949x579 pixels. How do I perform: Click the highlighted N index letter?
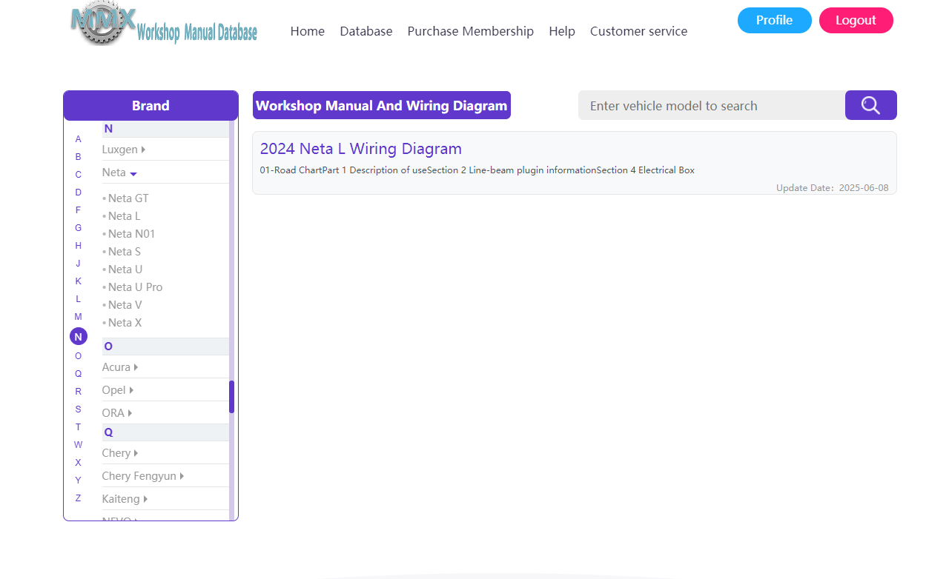[79, 337]
